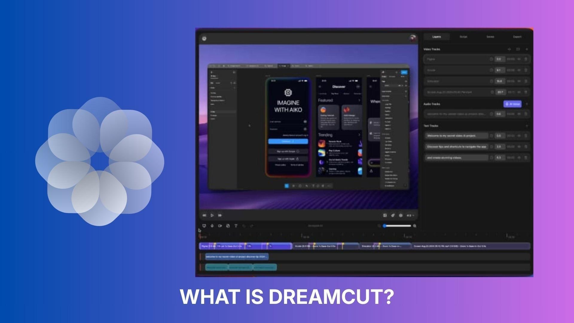The image size is (574, 323).
Task: Click the import file tool icon
Action: (x=228, y=226)
